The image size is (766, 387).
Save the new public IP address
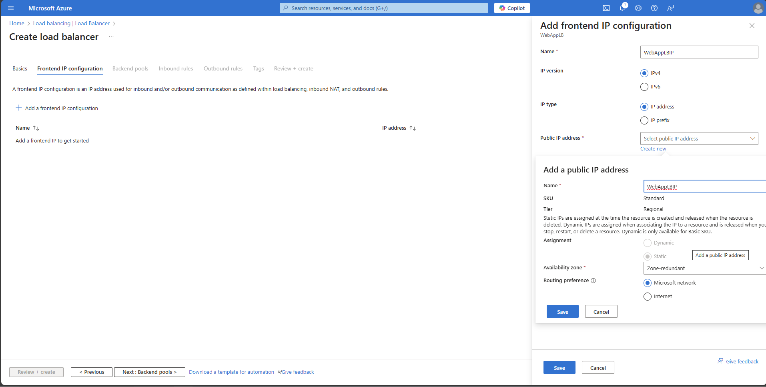[x=563, y=312]
